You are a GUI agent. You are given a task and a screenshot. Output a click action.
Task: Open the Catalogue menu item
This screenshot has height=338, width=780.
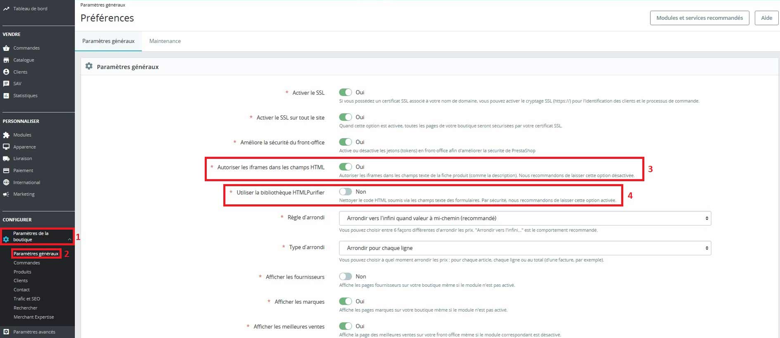24,60
